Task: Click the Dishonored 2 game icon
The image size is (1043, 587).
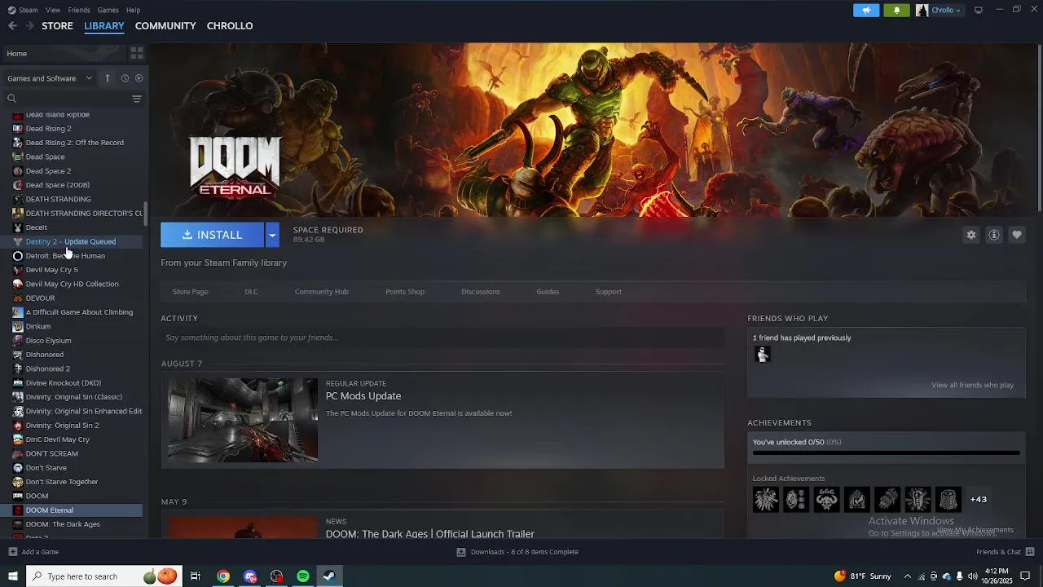Action: pos(18,369)
